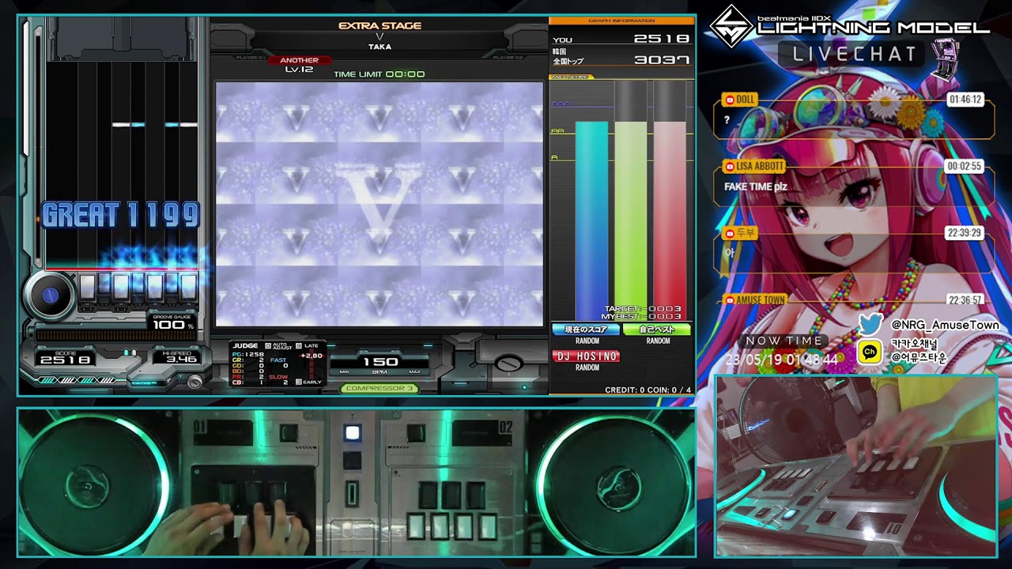Click the LIVECHAT heading
Screen dimensions: 1012x569
pos(854,54)
